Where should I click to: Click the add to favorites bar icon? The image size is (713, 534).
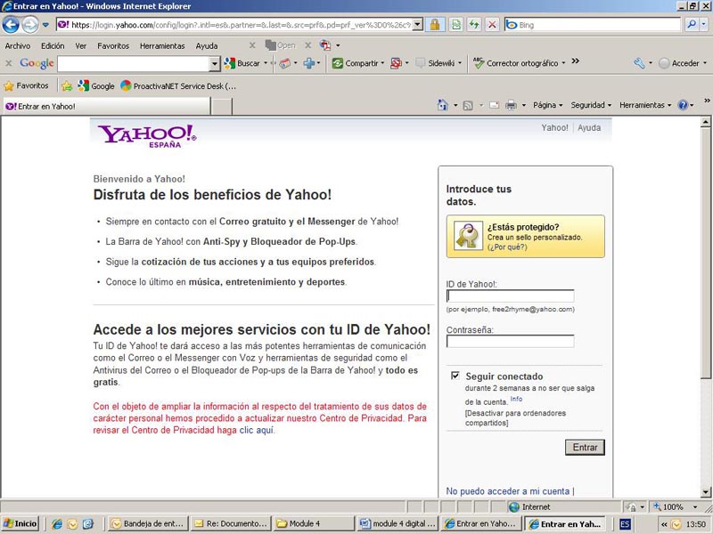coord(67,85)
